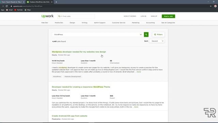This screenshot has height=123, width=218.
Task: Click the browser address bar URL
Action: (x=28, y=6)
